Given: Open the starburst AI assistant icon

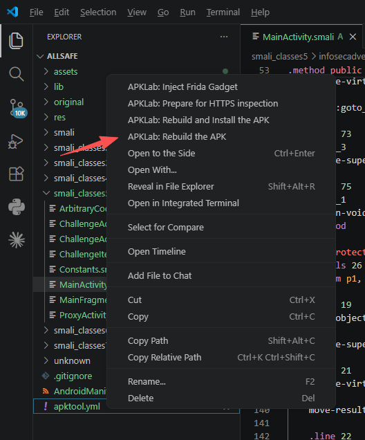Looking at the screenshot, I should (17, 240).
